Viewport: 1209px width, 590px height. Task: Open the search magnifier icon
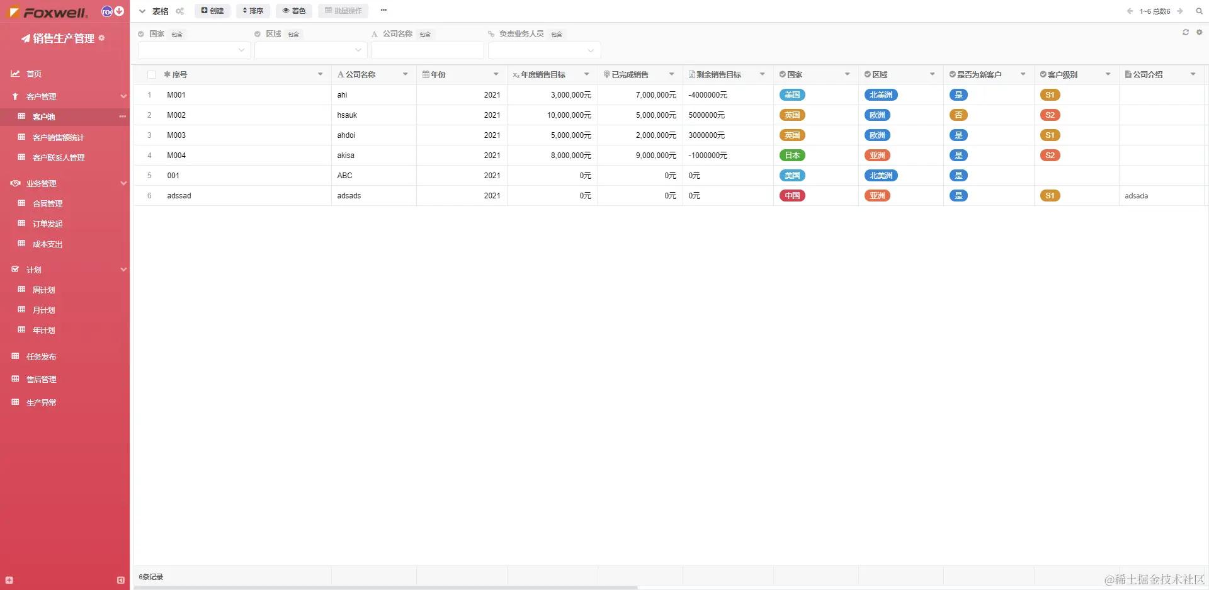click(1199, 11)
